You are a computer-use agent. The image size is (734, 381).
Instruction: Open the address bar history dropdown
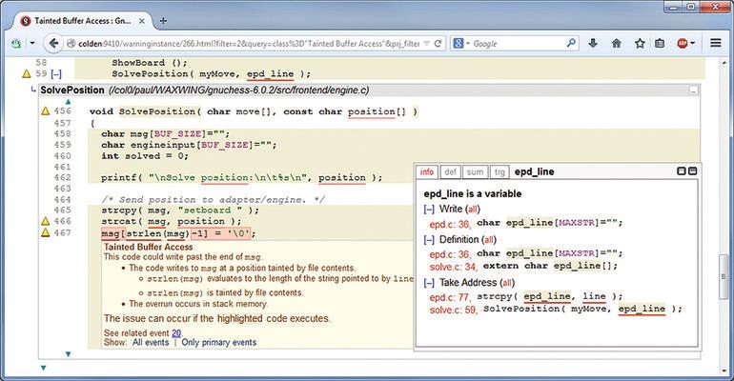pos(426,44)
